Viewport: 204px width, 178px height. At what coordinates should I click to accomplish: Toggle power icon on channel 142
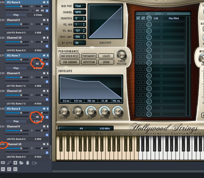coord(47,153)
